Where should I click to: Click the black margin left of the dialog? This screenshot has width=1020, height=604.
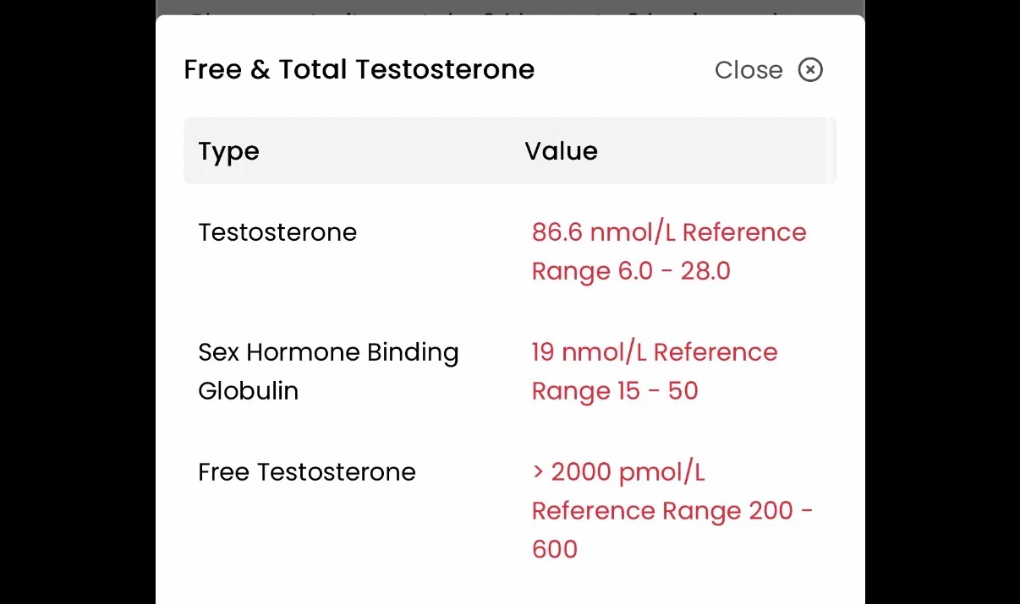tap(78, 302)
